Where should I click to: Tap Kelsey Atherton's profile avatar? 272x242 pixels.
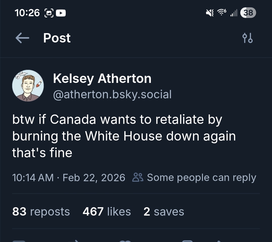click(28, 86)
